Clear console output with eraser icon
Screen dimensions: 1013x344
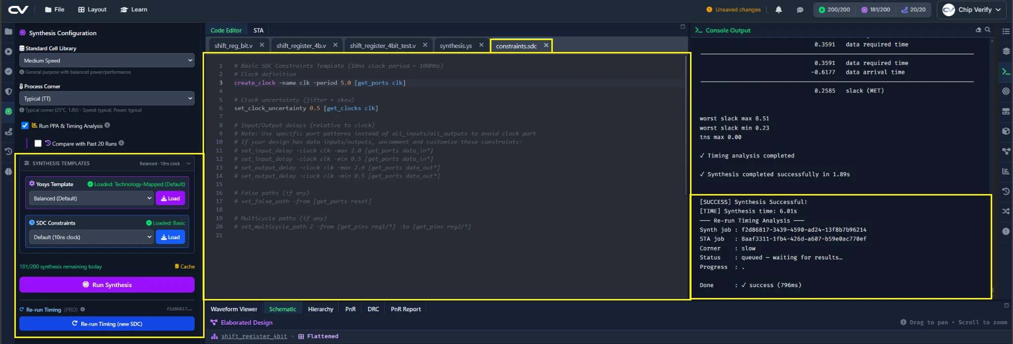(x=978, y=30)
